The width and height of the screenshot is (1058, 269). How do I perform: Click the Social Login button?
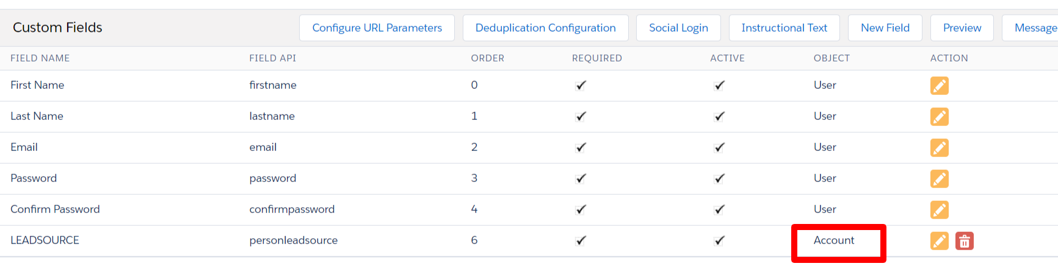(678, 28)
